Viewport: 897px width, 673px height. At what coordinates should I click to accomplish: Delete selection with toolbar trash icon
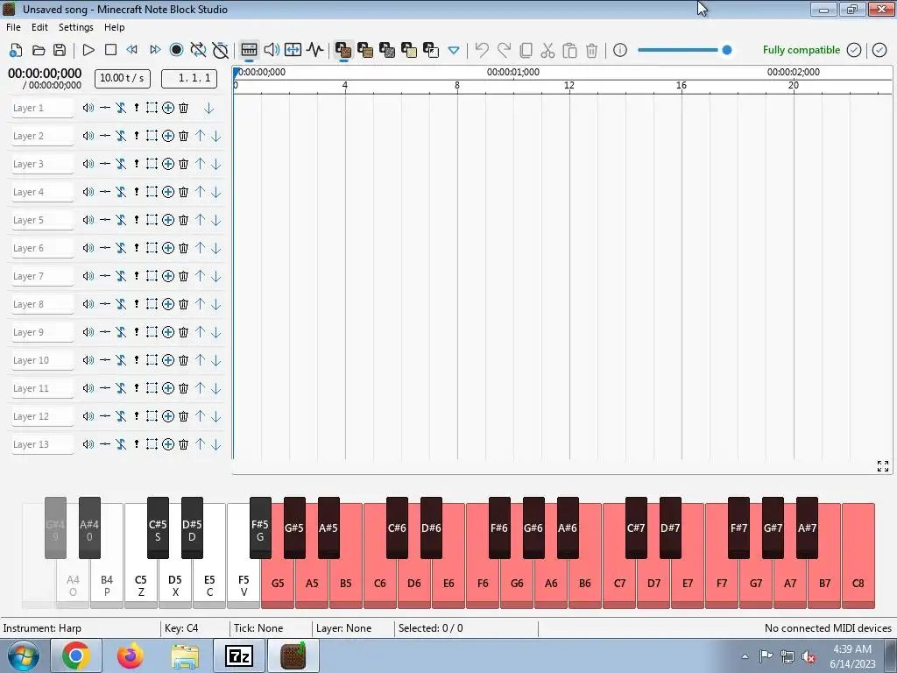591,50
